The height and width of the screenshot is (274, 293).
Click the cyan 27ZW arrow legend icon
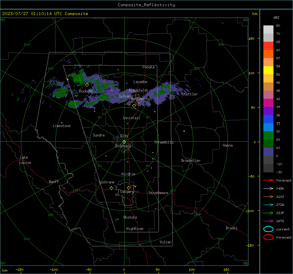point(268,205)
